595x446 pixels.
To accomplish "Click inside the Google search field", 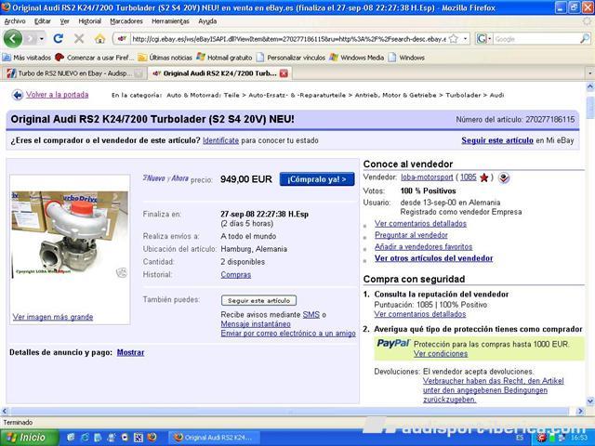I will 535,39.
